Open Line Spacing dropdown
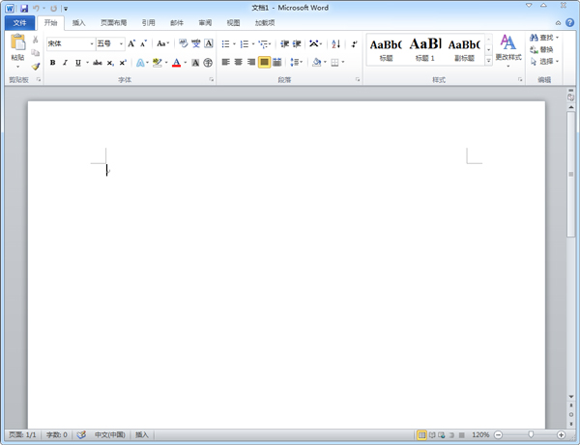 [x=297, y=62]
